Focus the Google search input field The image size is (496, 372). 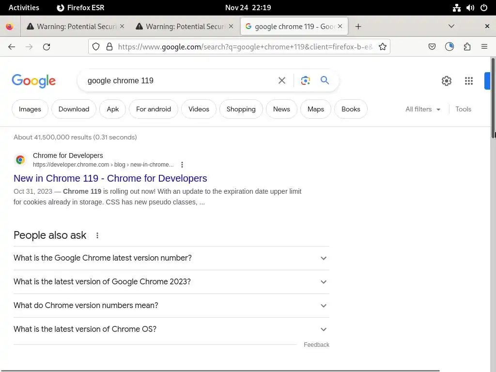(x=179, y=81)
